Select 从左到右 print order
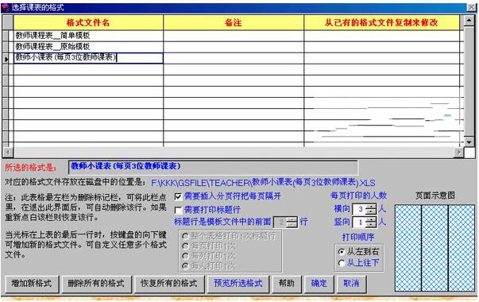 pos(342,252)
